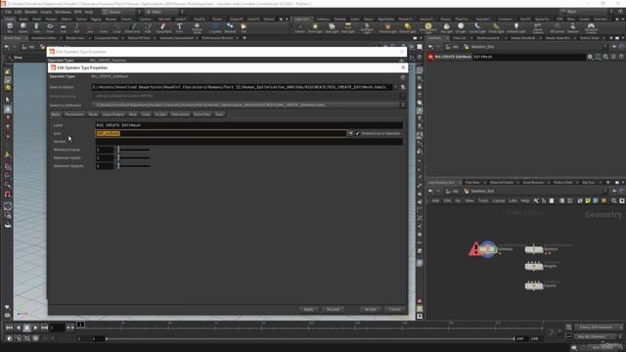
Task: Select the Weights node in the network
Action: coord(534,266)
